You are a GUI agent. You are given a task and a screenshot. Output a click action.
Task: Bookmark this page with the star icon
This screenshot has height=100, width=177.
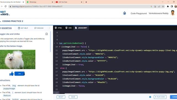[163, 6]
